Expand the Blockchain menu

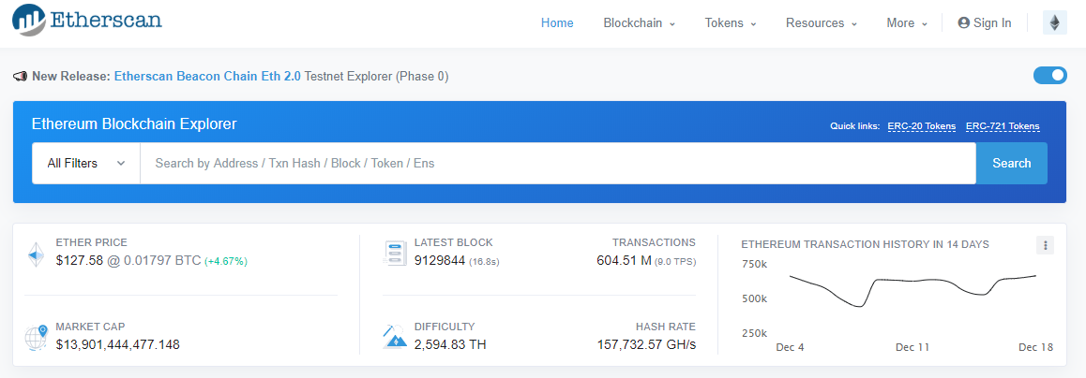pos(639,22)
